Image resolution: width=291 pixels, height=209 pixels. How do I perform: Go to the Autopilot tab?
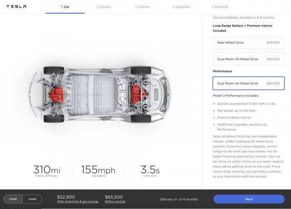pos(181,7)
